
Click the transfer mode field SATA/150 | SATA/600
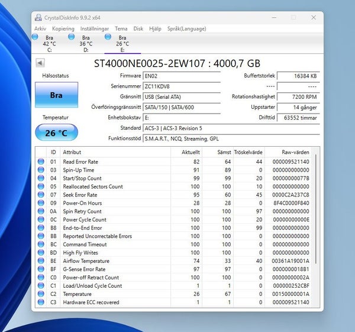pos(182,107)
